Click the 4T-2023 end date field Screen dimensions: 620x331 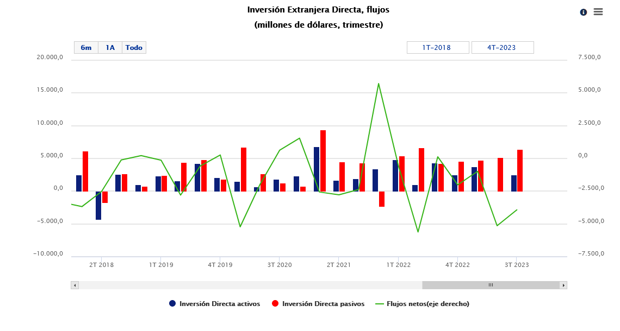point(502,48)
